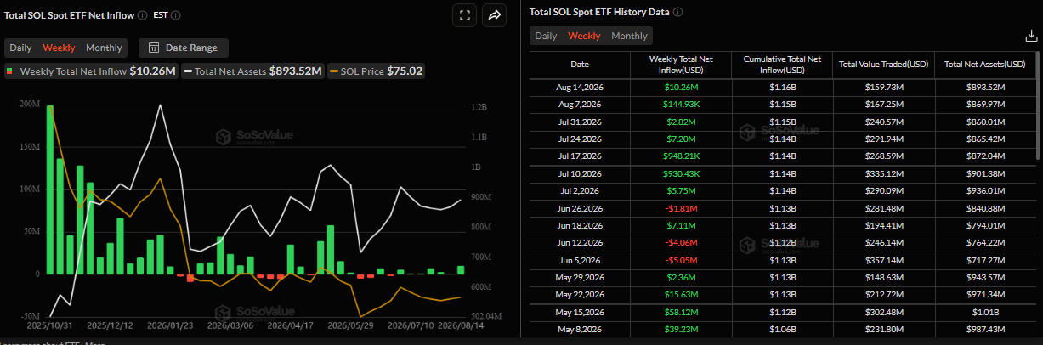Click the $936.01M total net assets cell
The height and width of the screenshot is (345, 1043).
tap(985, 191)
